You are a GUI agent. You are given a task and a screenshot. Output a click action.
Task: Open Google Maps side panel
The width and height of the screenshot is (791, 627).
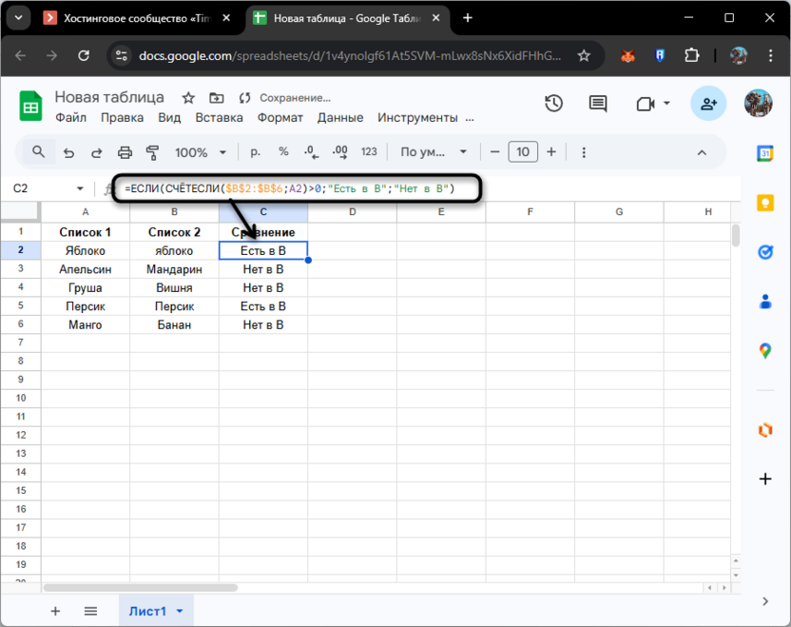pyautogui.click(x=765, y=350)
